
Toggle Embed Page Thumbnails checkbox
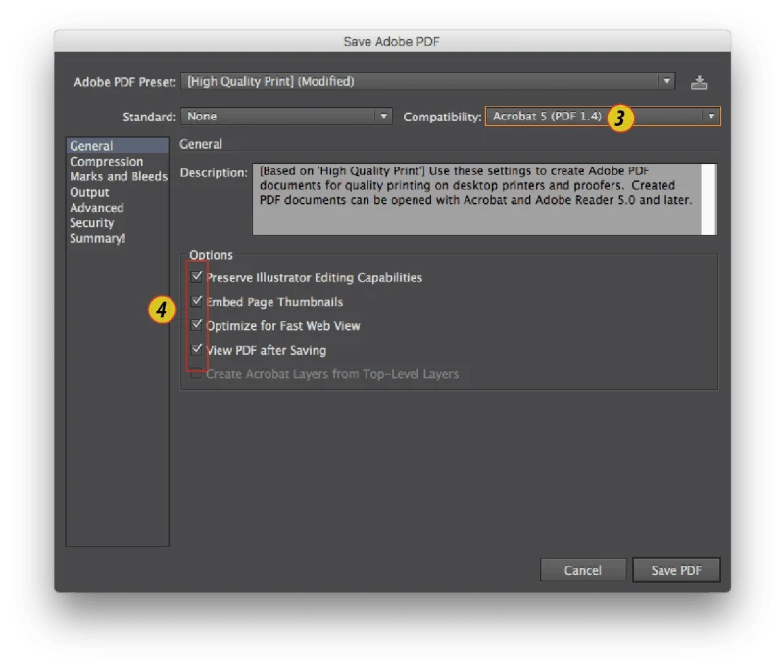point(197,301)
